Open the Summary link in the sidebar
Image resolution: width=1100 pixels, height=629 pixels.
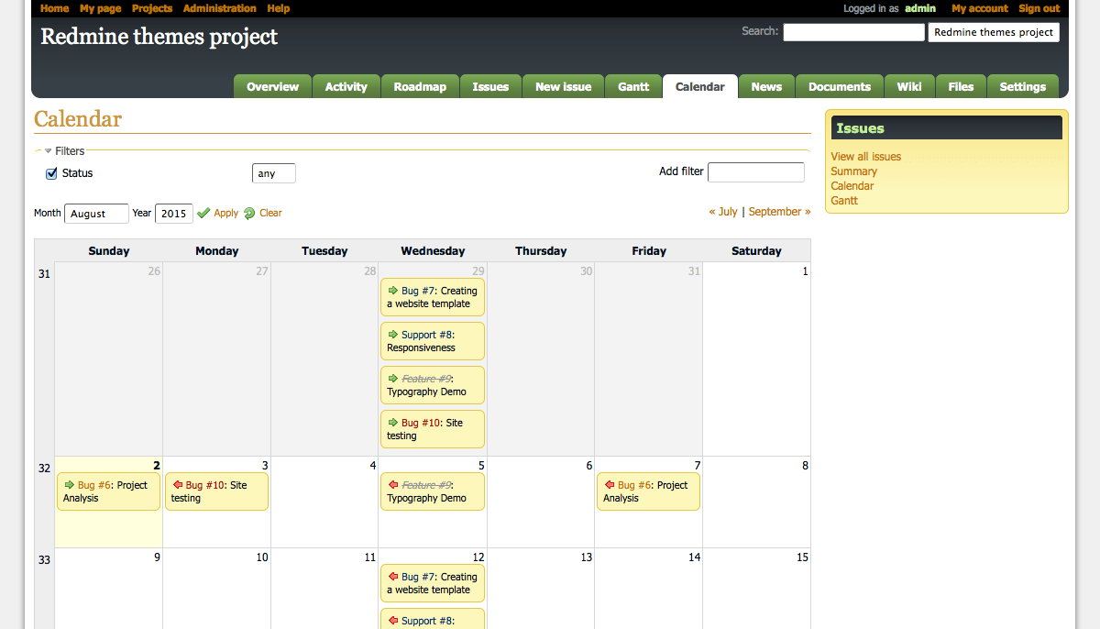point(854,171)
